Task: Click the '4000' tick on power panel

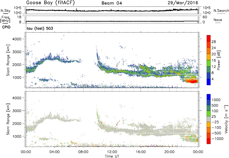Action: 17,39
